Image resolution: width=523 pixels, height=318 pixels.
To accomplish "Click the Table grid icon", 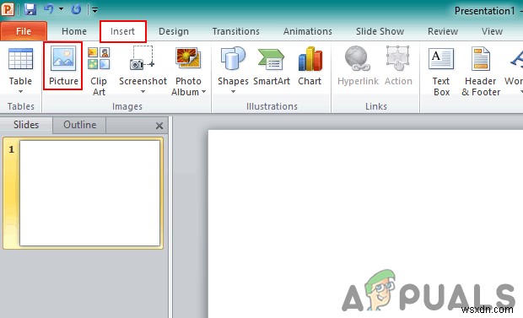I will point(20,59).
